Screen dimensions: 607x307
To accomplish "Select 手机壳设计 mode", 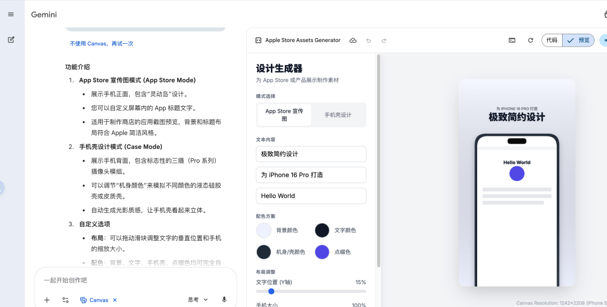I will point(338,115).
